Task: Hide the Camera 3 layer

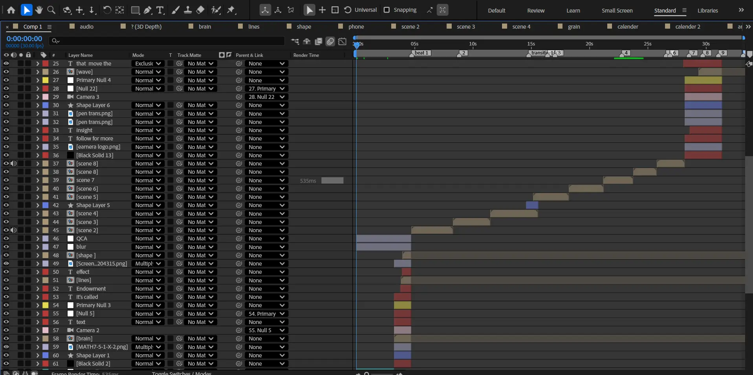Action: [x=6, y=97]
